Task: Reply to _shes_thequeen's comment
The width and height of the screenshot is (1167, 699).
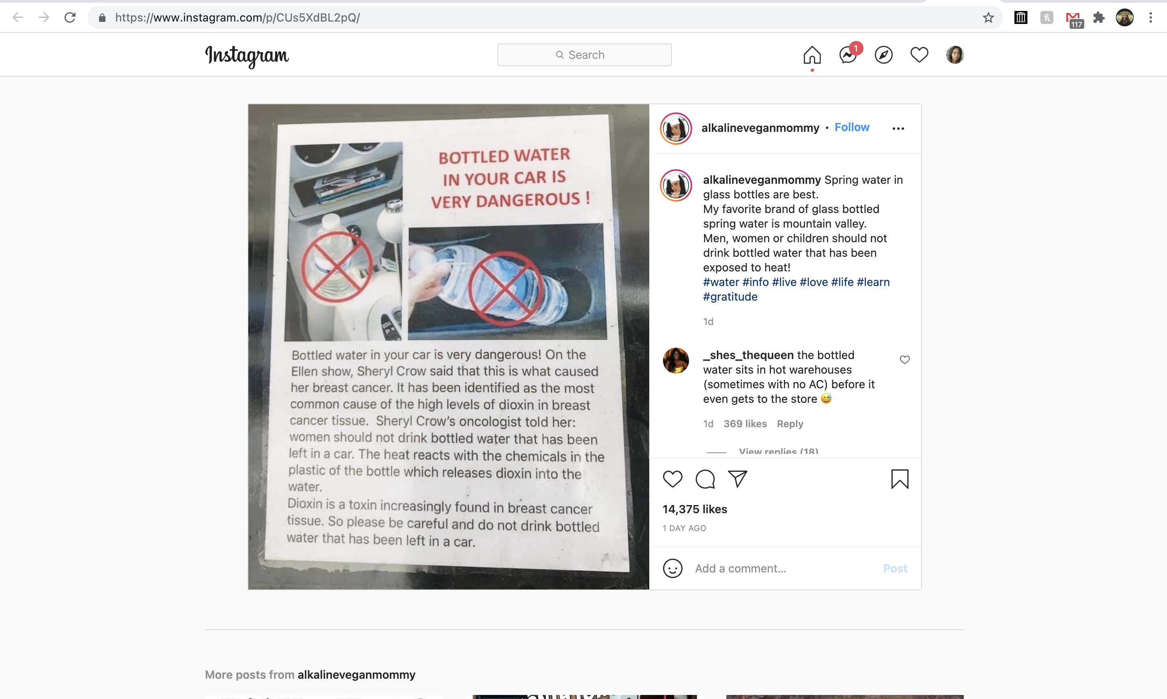Action: (x=790, y=424)
